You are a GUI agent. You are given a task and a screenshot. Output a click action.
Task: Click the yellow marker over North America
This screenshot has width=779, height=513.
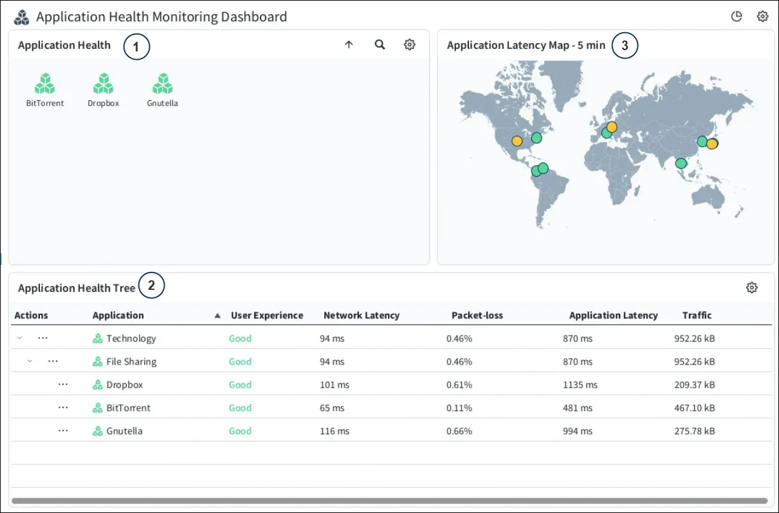(517, 141)
